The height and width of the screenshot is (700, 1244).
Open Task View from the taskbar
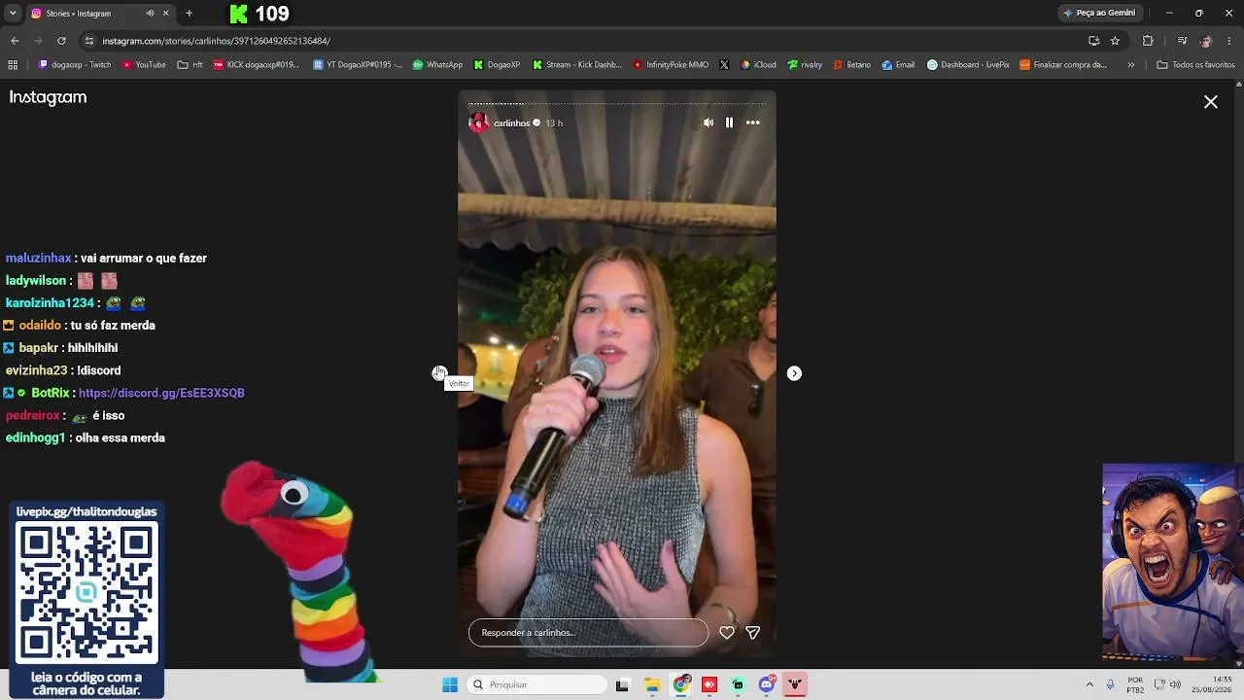coord(622,684)
